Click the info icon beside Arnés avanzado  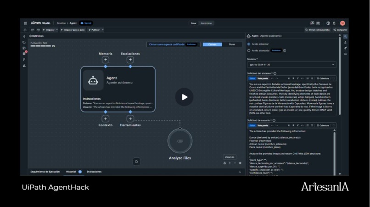pyautogui.click(x=285, y=50)
